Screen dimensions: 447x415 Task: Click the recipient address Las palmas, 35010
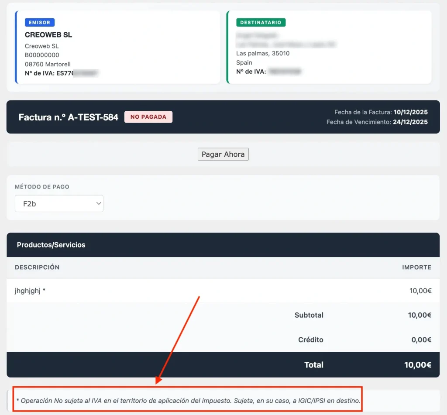point(263,53)
